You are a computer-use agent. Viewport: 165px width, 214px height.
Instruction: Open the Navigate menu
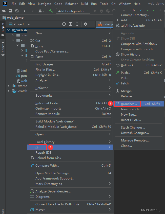(x=45, y=4)
